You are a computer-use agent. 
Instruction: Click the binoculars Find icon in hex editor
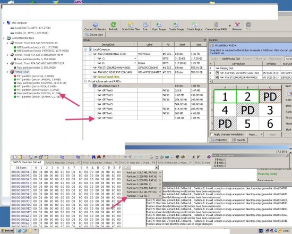(x=93, y=157)
